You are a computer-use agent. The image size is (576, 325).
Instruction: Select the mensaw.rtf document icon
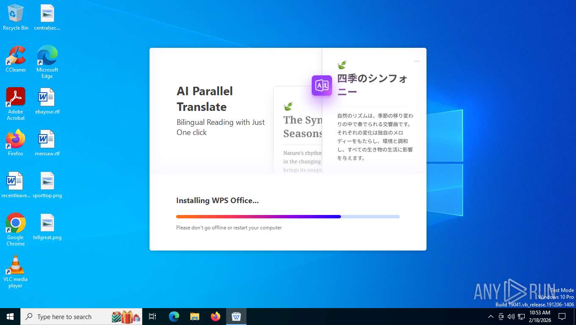click(x=47, y=143)
